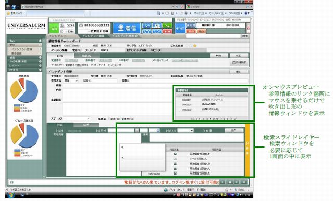Click the blue 着信 incoming call button
This screenshot has height=201, width=333.
(127, 28)
